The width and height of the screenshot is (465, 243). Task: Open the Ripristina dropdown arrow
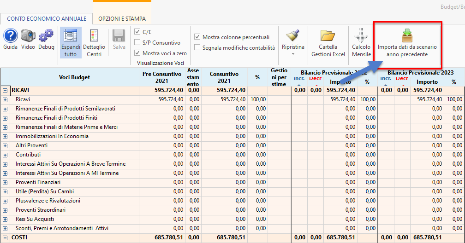click(x=293, y=54)
